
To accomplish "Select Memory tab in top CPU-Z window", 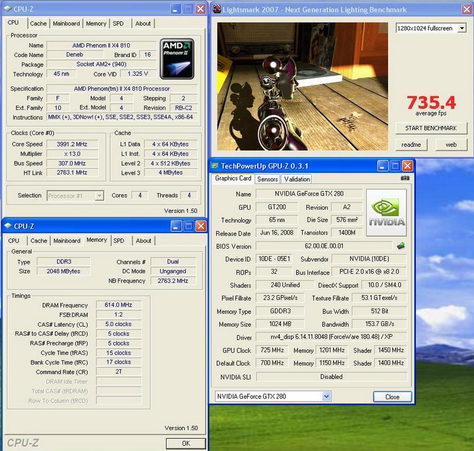I will click(x=96, y=24).
